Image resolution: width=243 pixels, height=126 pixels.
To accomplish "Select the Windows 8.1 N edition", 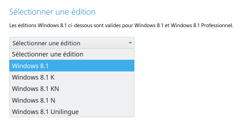I will click(72, 100).
